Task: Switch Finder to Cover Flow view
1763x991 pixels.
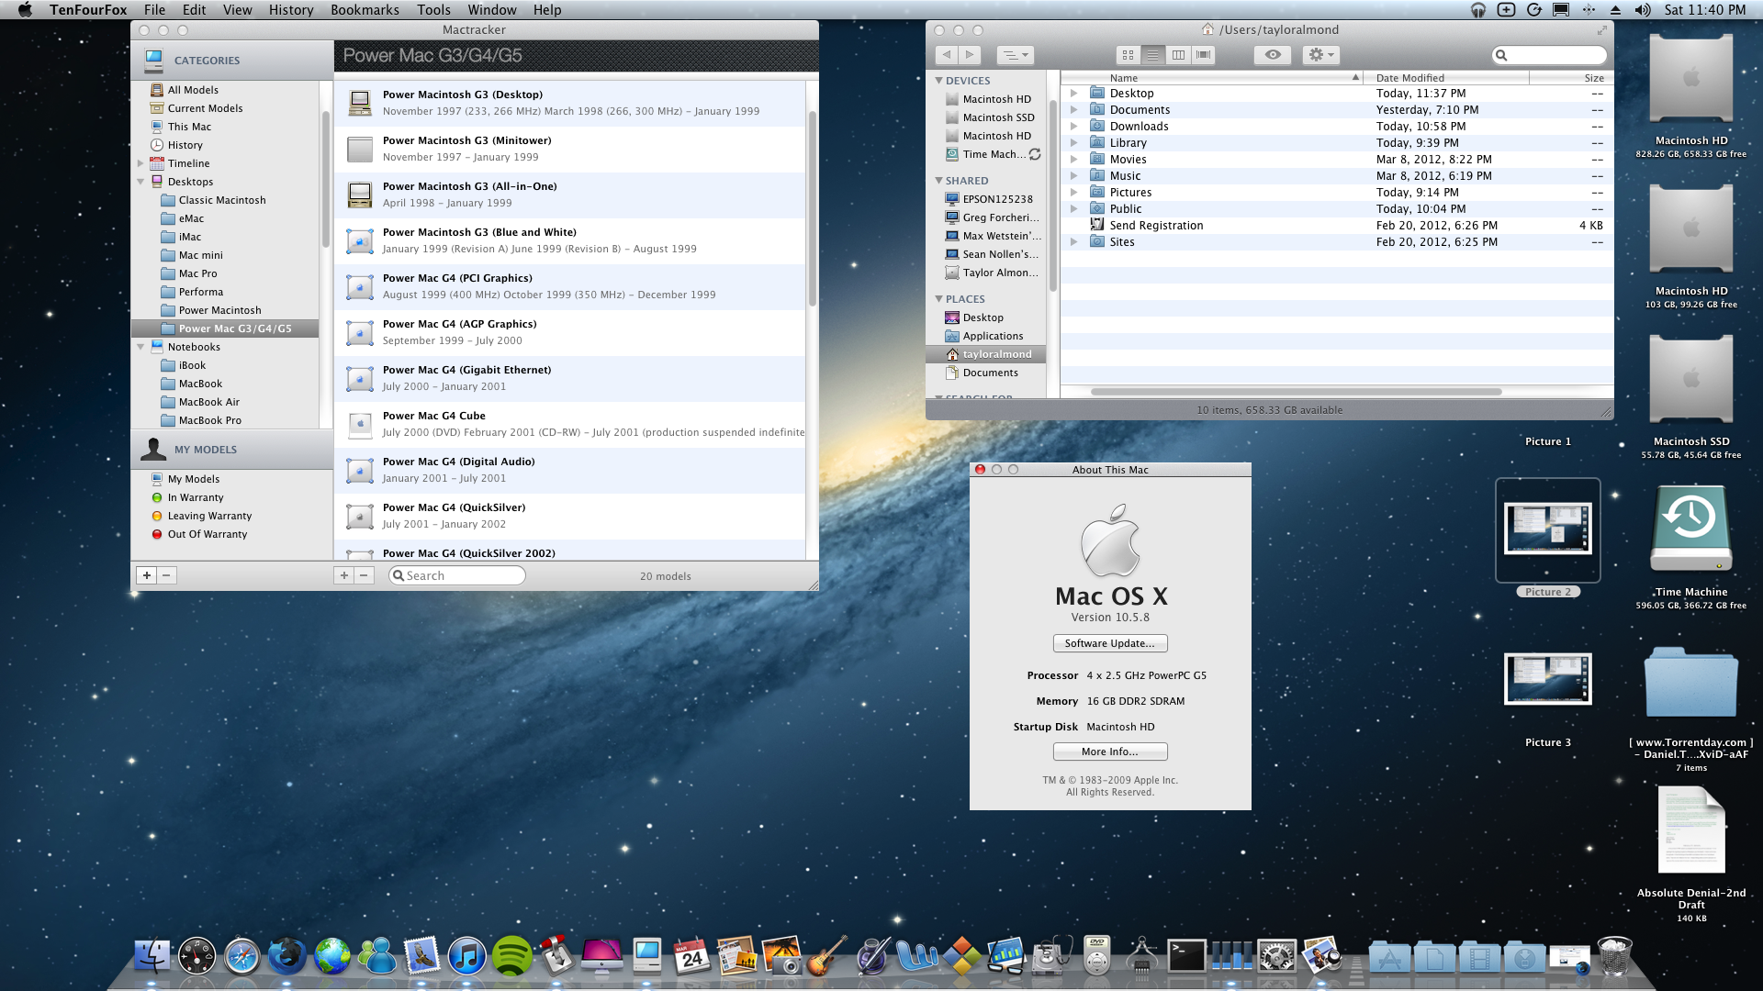Action: tap(1203, 55)
